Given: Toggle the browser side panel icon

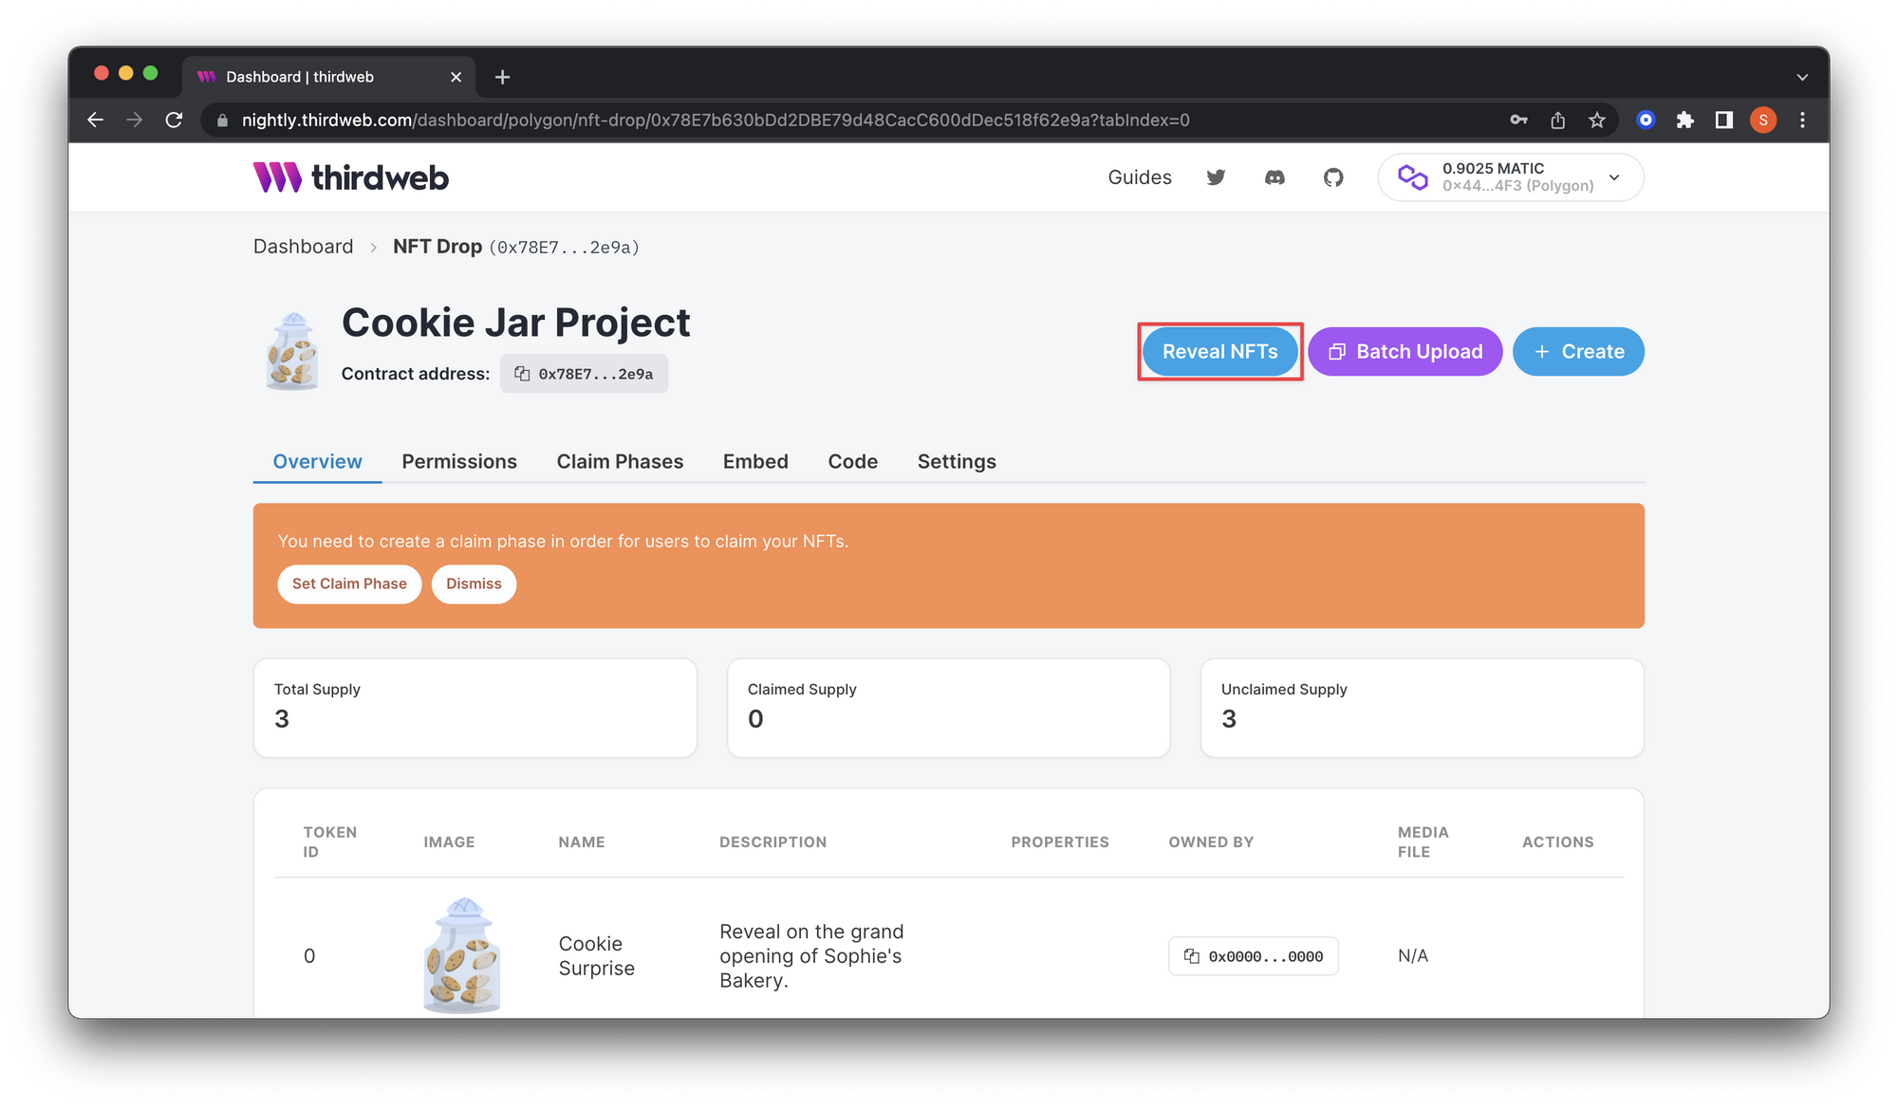Looking at the screenshot, I should click(1723, 120).
